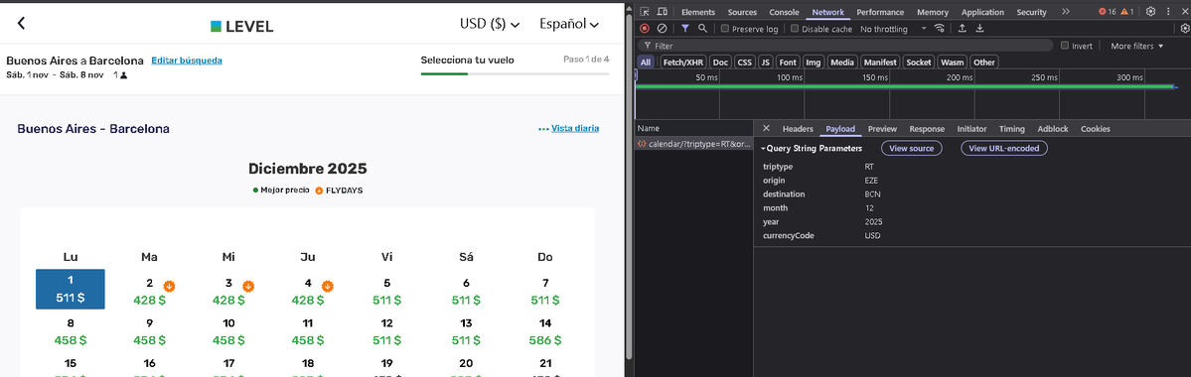The image size is (1191, 377).
Task: Click the Editar búsqueda link
Action: pos(187,60)
